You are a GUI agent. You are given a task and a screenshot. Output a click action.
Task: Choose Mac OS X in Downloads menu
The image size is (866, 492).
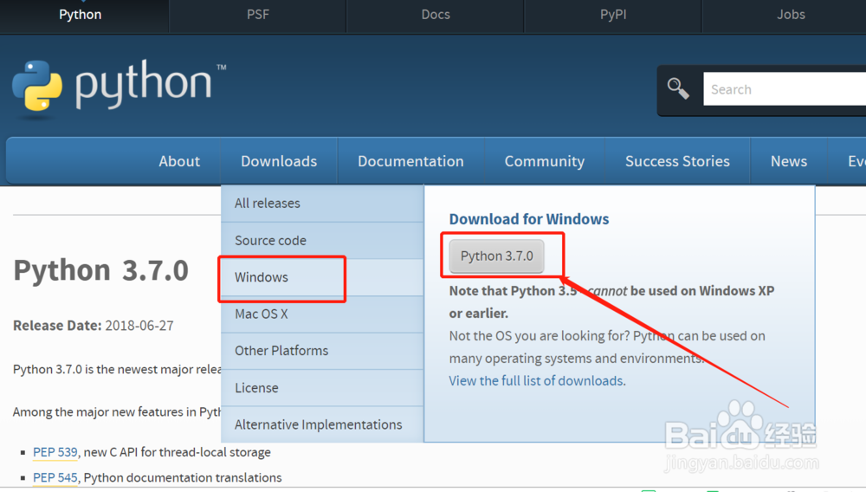322,314
